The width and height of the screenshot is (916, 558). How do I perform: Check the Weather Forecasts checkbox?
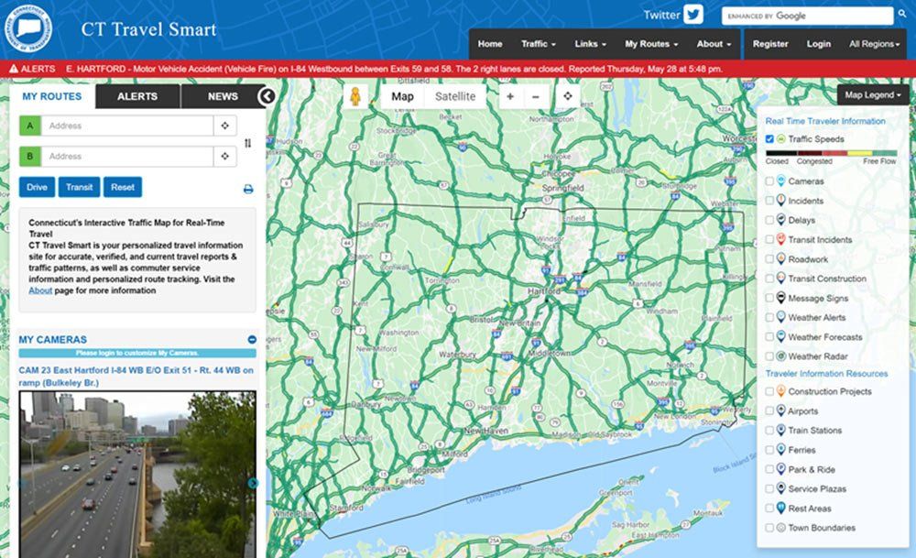tap(770, 336)
